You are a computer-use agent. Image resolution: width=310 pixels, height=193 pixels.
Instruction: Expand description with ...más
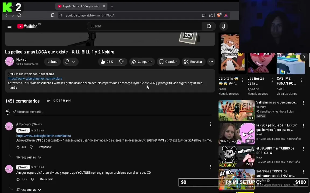tap(13, 88)
